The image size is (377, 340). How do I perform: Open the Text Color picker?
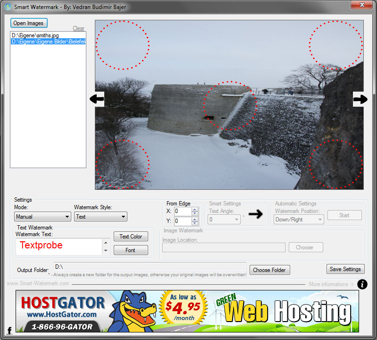point(131,237)
